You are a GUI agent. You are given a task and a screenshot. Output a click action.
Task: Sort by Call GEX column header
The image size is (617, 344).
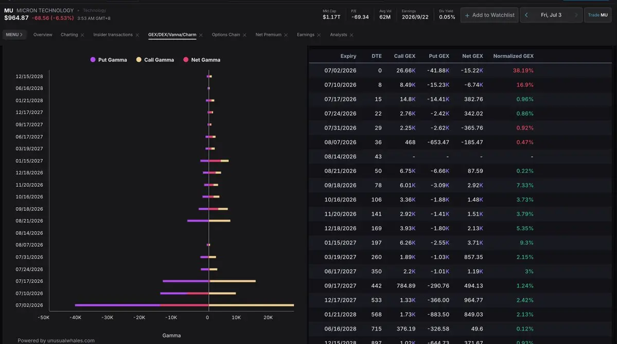coord(404,56)
